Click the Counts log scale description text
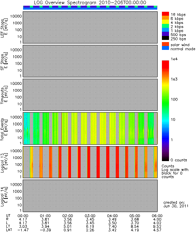 (x=175, y=171)
